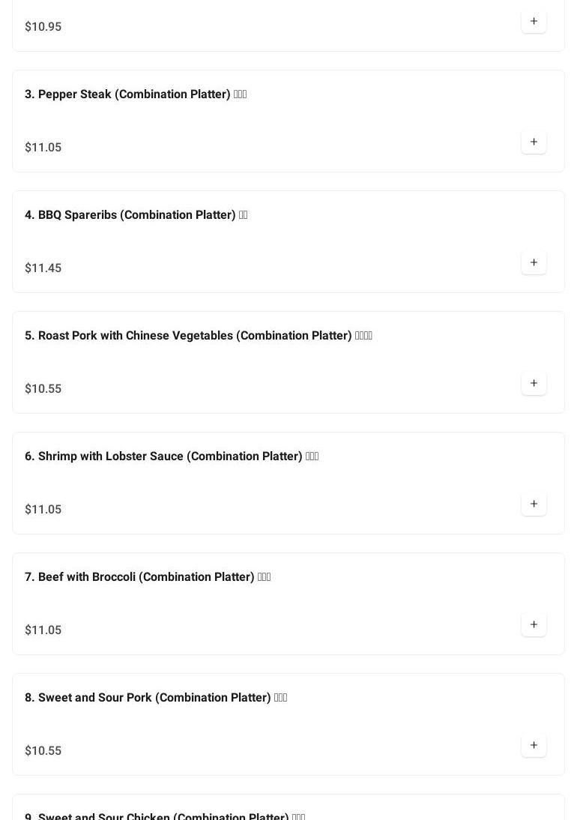
Task: Hit plus icon for Shrimp with Lobster Sauce
Action: click(534, 504)
